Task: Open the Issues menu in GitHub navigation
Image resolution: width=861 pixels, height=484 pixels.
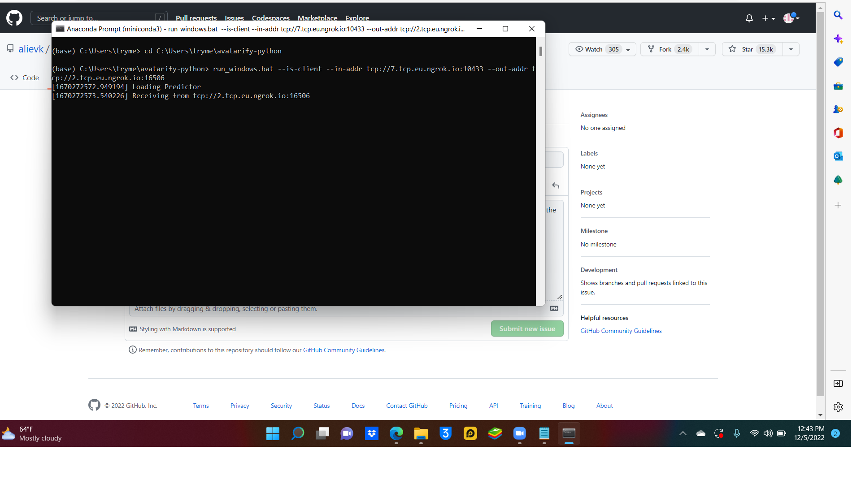Action: 234,18
